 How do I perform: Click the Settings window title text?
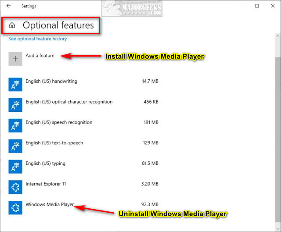29,6
